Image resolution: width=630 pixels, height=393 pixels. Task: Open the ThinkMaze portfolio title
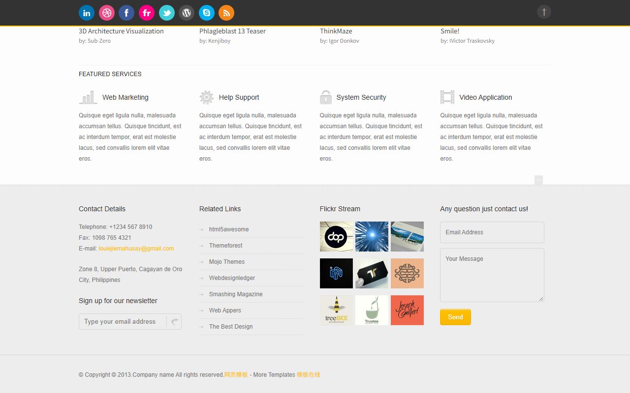tap(336, 31)
